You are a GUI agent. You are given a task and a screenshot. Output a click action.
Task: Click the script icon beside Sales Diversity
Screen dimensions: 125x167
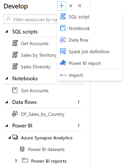(x=15, y=66)
